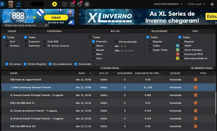Open the yellow plus deposit button
This screenshot has height=131, width=217.
[x=54, y=4]
